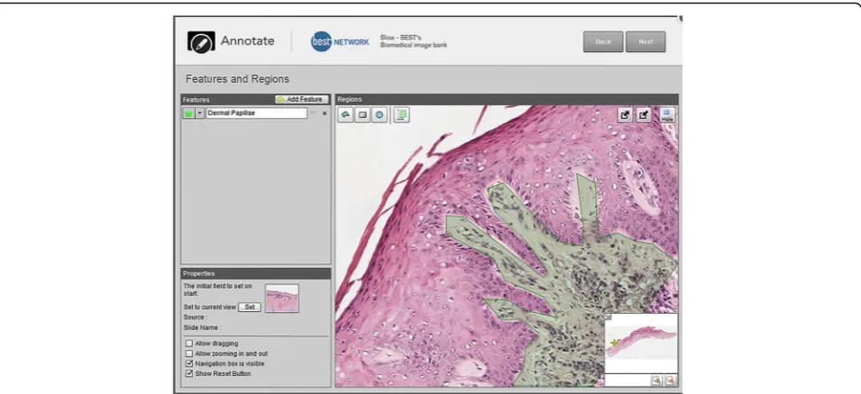The width and height of the screenshot is (861, 394).
Task: Click the initial field slide thumbnail
Action: click(x=282, y=298)
